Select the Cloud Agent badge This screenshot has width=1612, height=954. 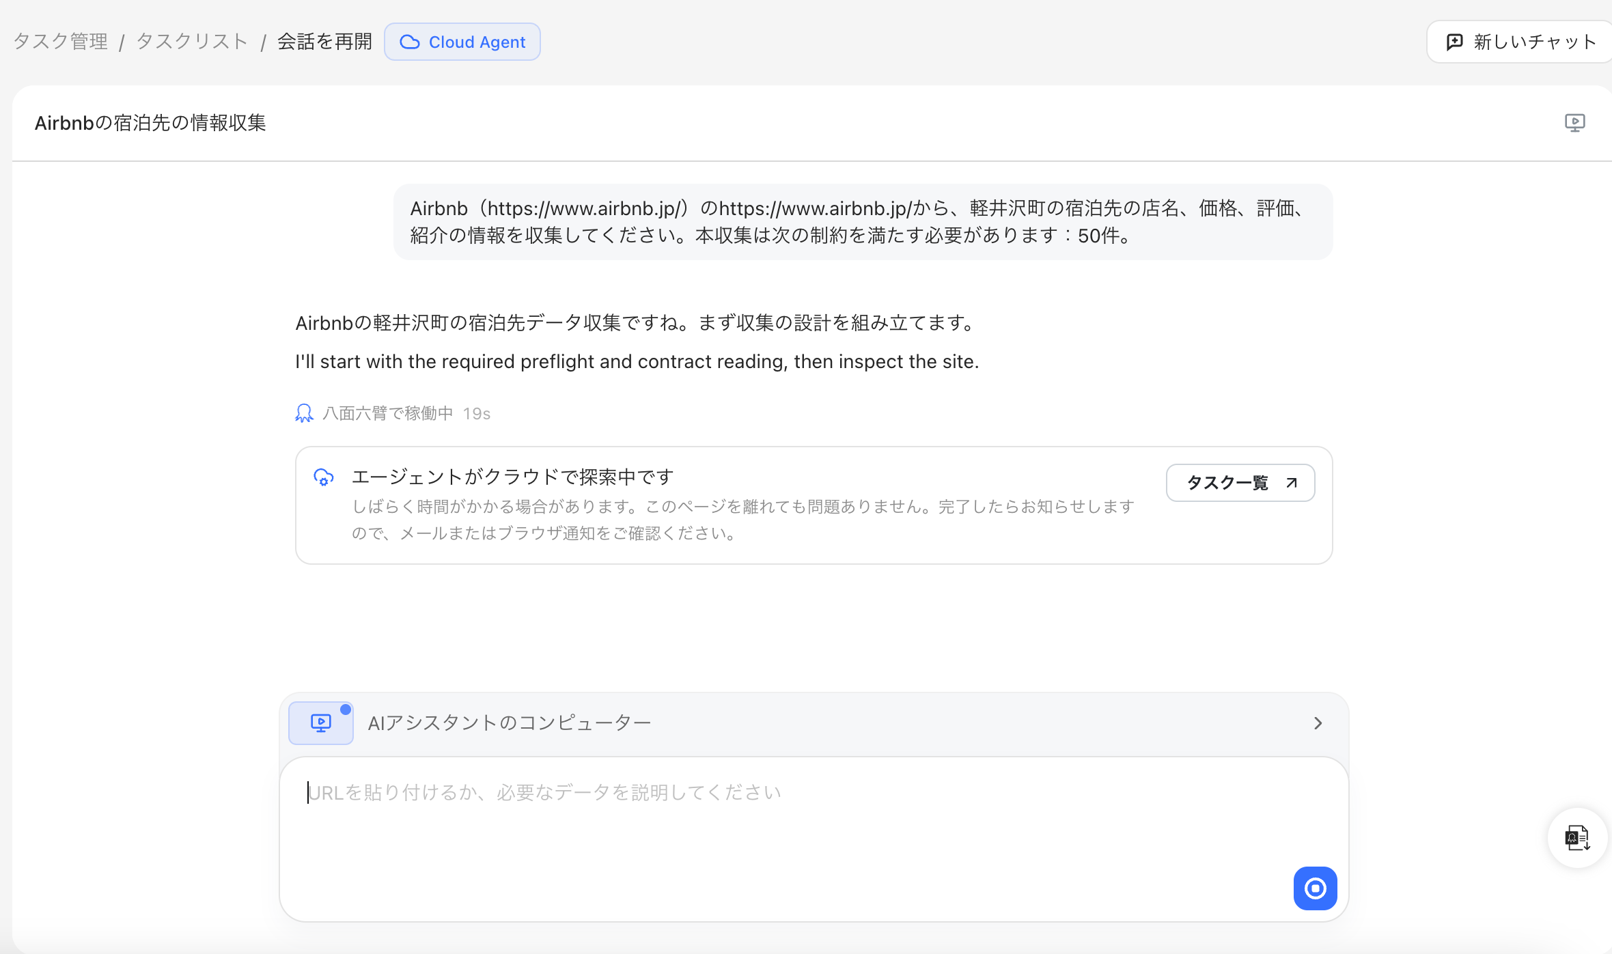[462, 42]
